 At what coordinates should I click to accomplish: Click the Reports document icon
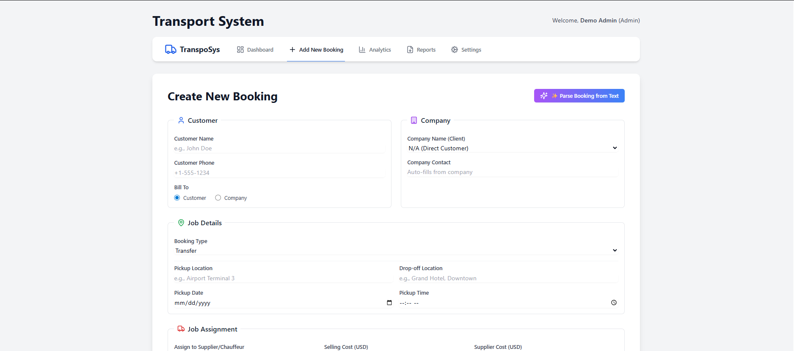point(410,50)
